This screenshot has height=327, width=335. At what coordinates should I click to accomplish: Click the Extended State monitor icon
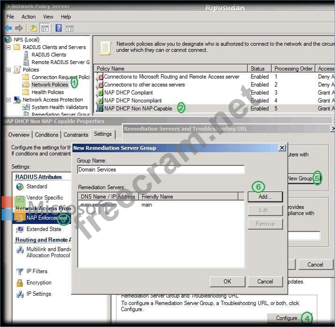(x=20, y=229)
